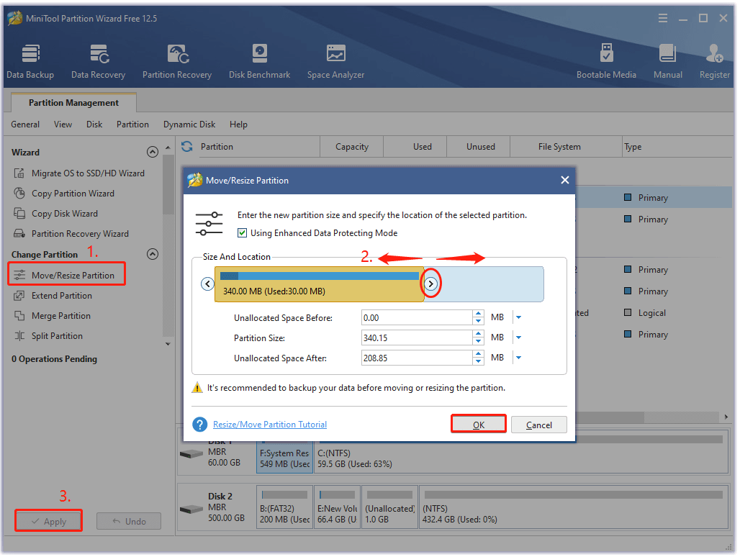Viewport: 740px width, 557px height.
Task: Open the Bootable Media builder
Action: tap(607, 60)
